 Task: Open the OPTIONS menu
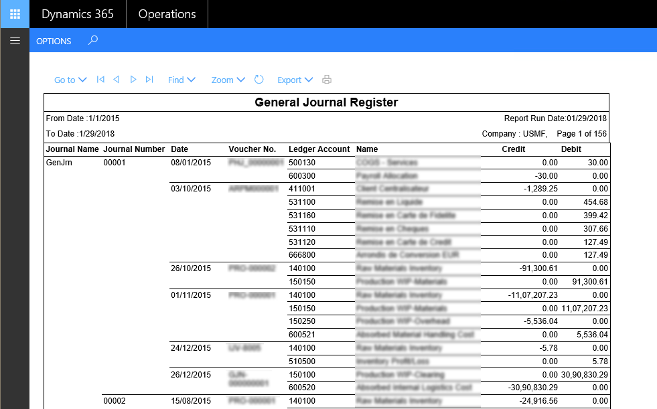click(54, 41)
